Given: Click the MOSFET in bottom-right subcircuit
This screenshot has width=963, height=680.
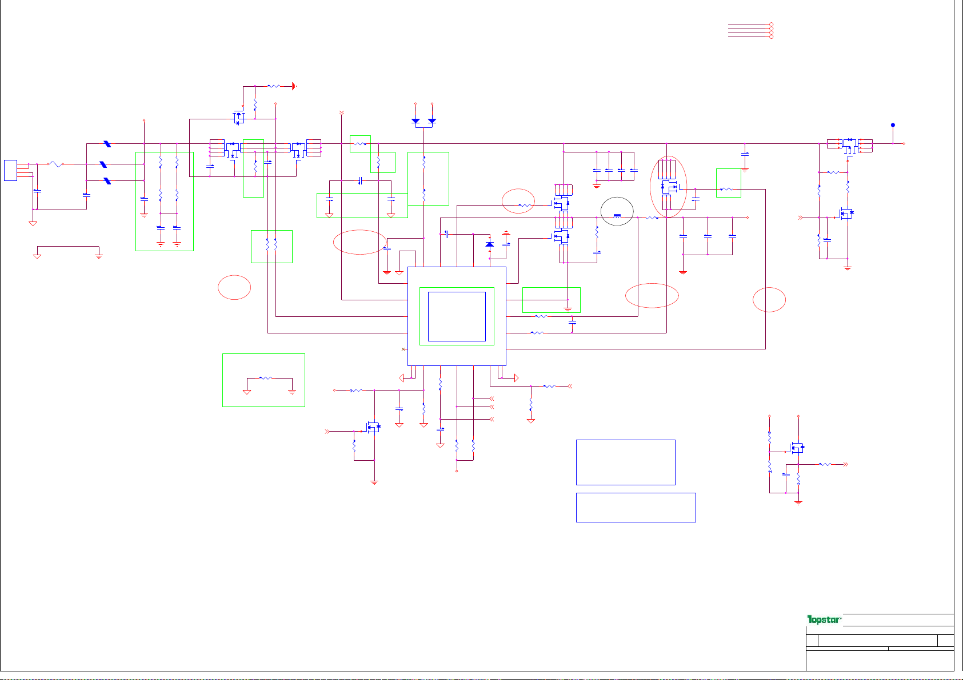Looking at the screenshot, I should pos(797,448).
